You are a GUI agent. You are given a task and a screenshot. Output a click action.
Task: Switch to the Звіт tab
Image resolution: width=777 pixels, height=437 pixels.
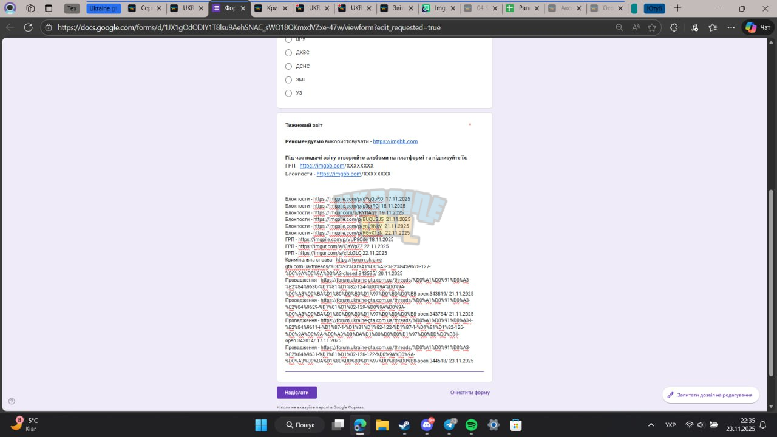click(x=397, y=8)
